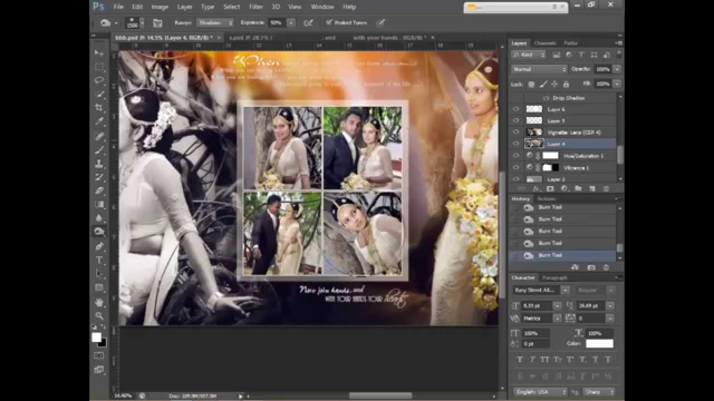Delete current state in History panel

tap(606, 268)
